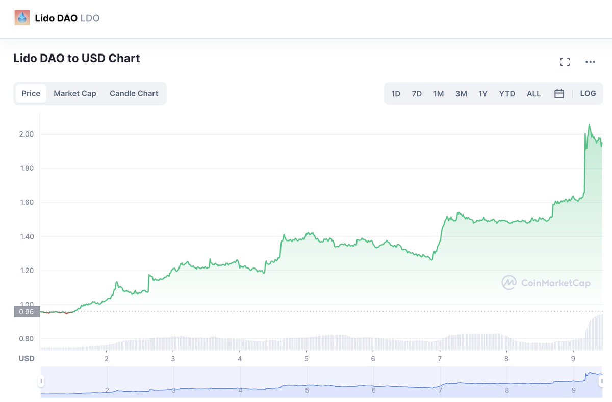Grab the left range navigator handle
Viewport: 612px width, 402px height.
[x=41, y=381]
